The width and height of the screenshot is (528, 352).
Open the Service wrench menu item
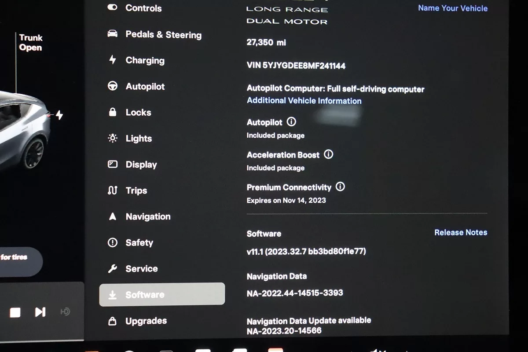tap(132, 268)
